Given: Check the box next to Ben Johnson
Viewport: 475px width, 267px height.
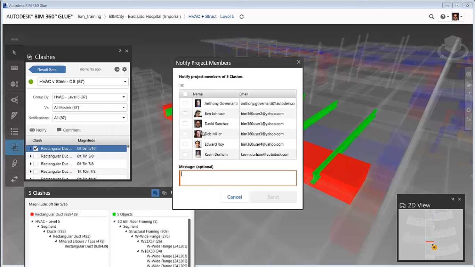Looking at the screenshot, I should pos(185,113).
